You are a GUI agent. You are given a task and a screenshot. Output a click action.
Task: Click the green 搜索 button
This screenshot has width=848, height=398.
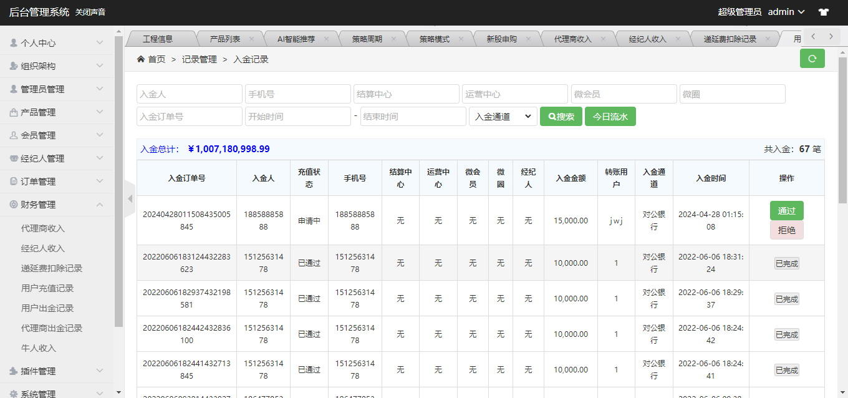coord(561,117)
